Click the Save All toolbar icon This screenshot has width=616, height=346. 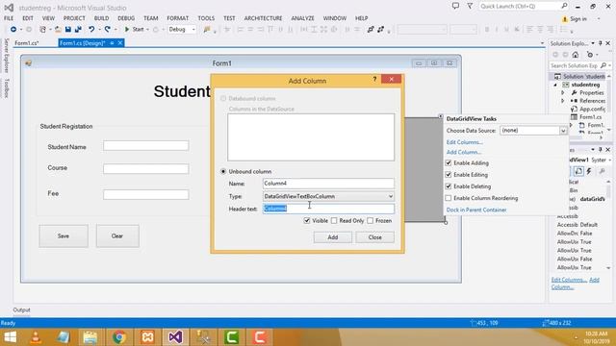click(78, 30)
